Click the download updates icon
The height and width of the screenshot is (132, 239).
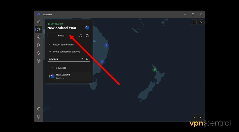(x=194, y=22)
